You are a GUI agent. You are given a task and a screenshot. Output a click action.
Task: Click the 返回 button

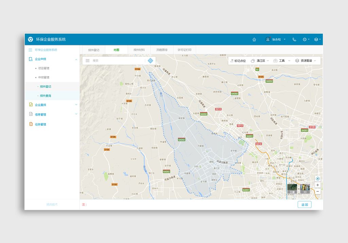click(x=304, y=205)
